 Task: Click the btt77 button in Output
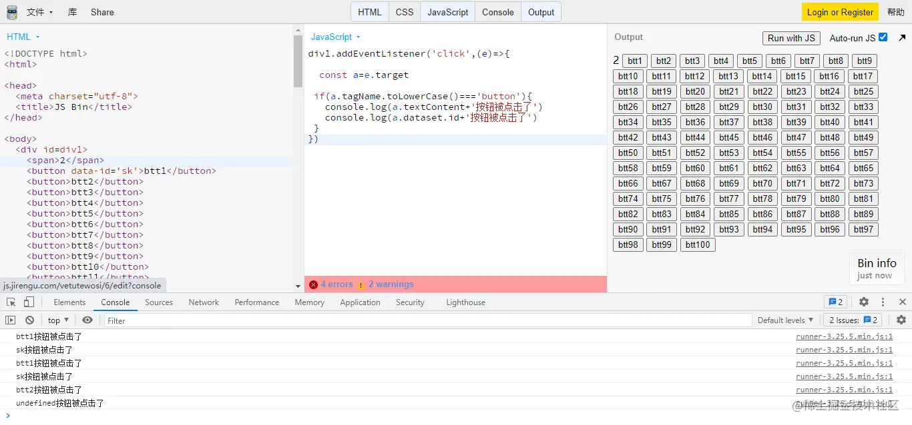point(729,199)
